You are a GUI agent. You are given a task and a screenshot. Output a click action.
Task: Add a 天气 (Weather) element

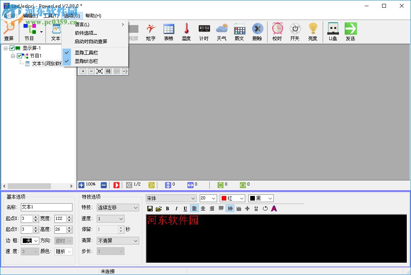pos(222,31)
